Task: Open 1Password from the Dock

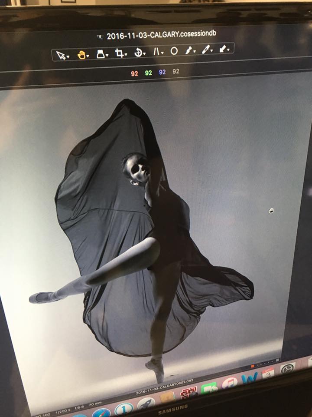Action: coord(123,409)
